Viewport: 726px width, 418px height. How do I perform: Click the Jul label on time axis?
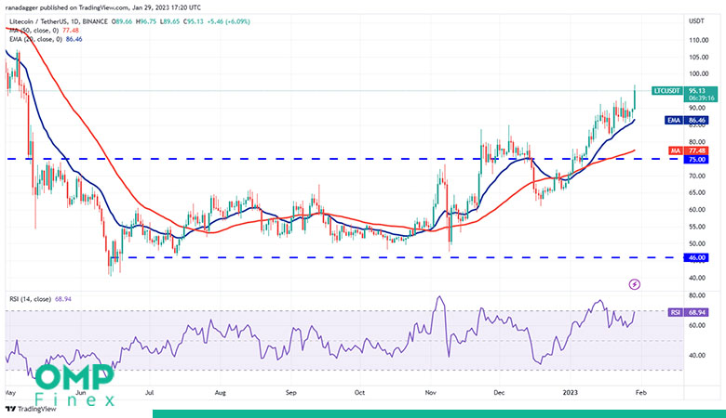tap(150, 393)
